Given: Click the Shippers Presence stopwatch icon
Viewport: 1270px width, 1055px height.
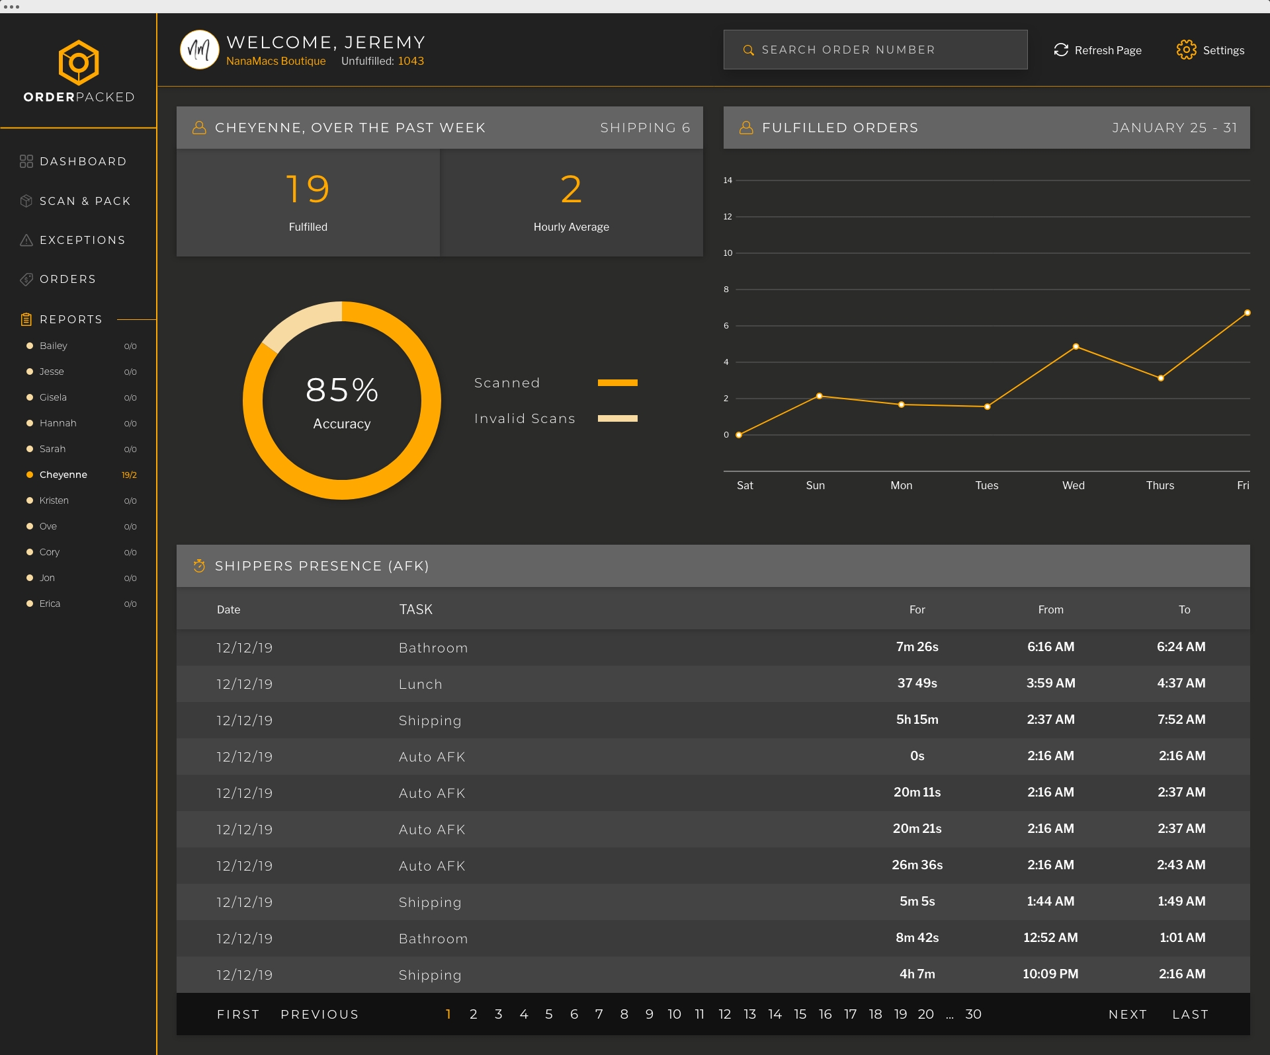Looking at the screenshot, I should (x=199, y=566).
